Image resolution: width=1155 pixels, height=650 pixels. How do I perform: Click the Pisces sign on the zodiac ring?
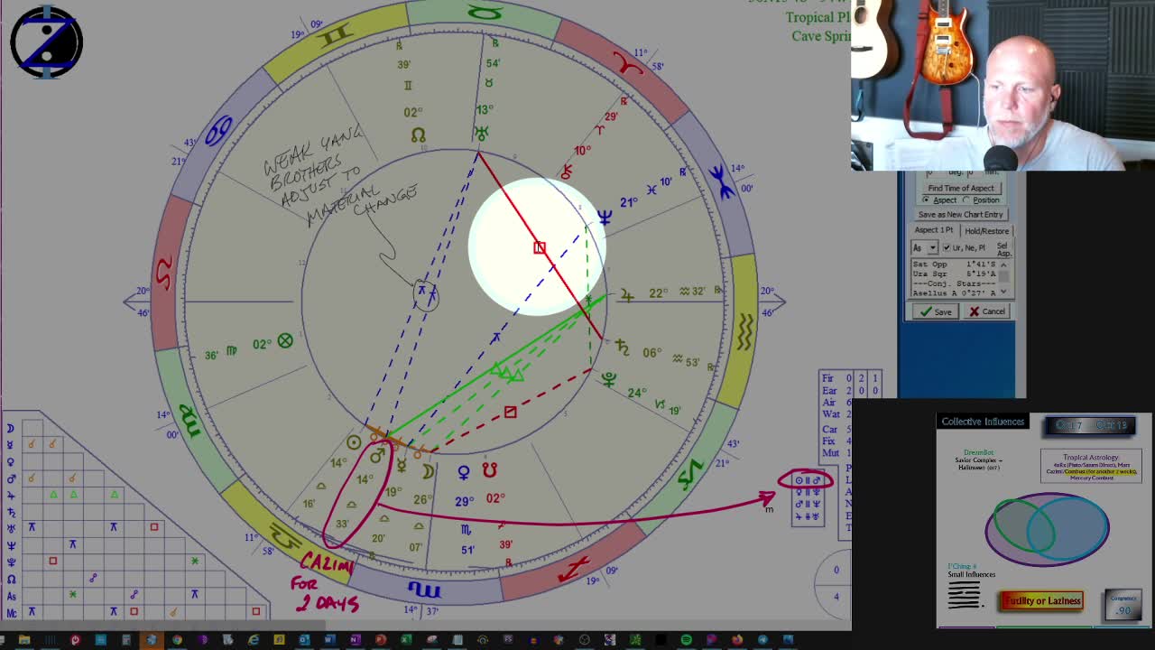[720, 181]
